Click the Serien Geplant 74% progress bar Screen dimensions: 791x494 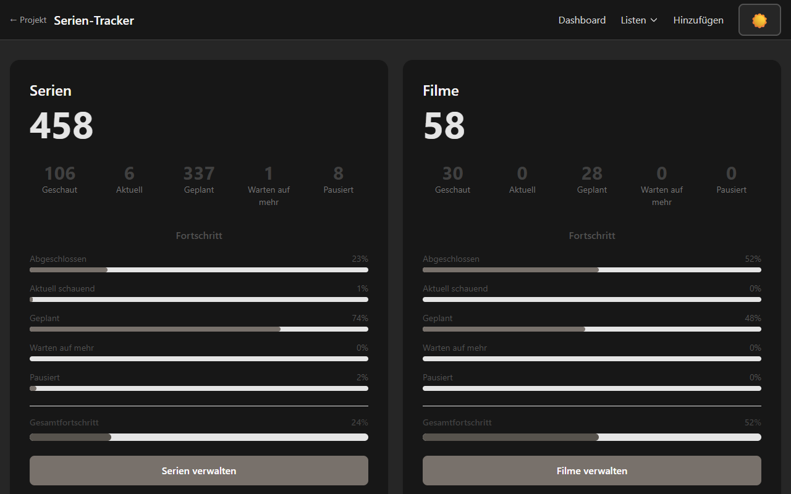(199, 329)
